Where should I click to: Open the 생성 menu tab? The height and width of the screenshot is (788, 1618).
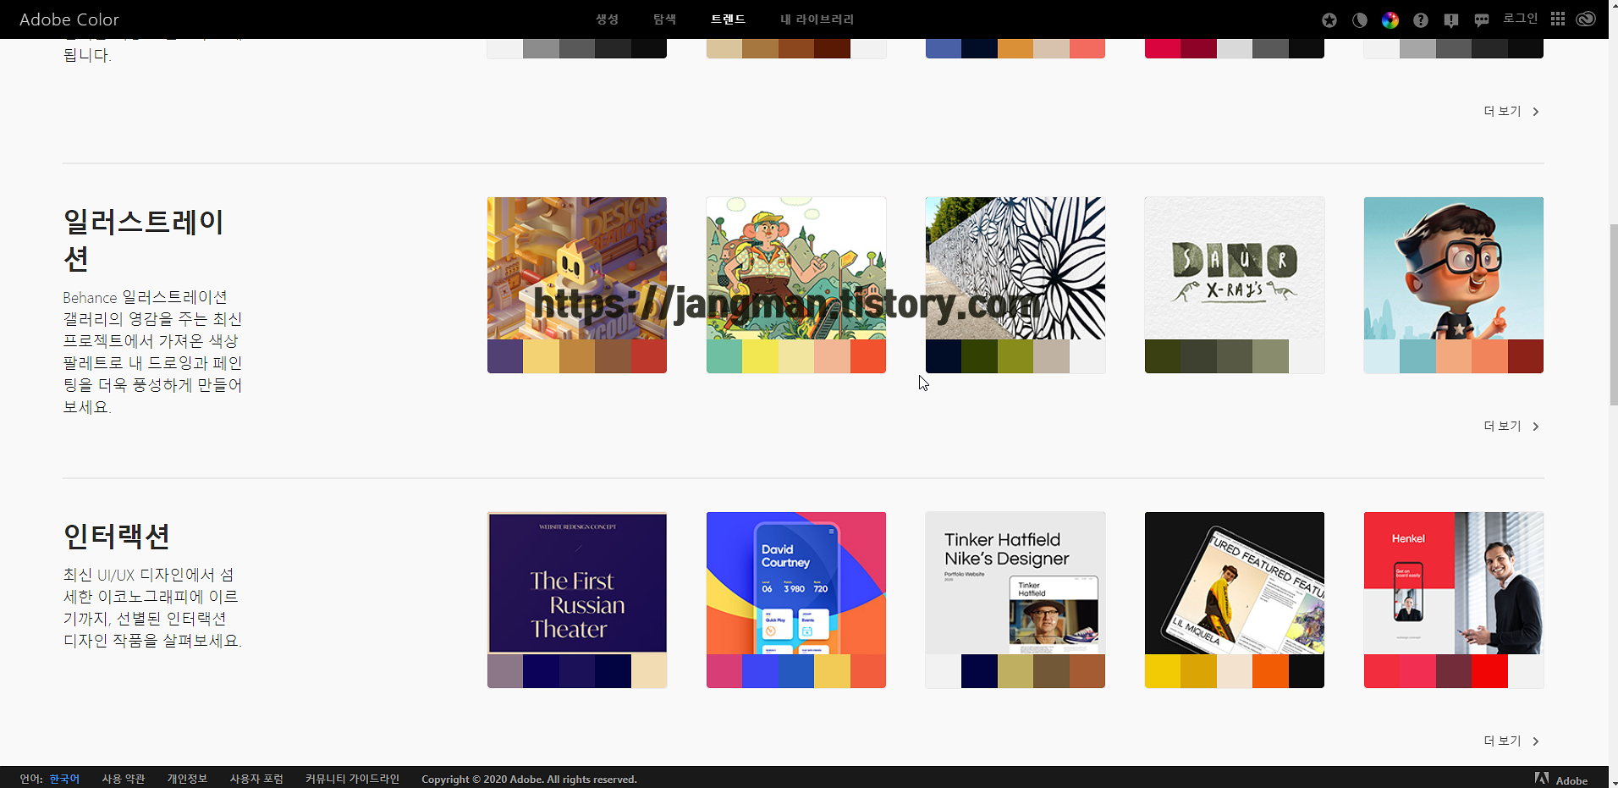click(607, 19)
